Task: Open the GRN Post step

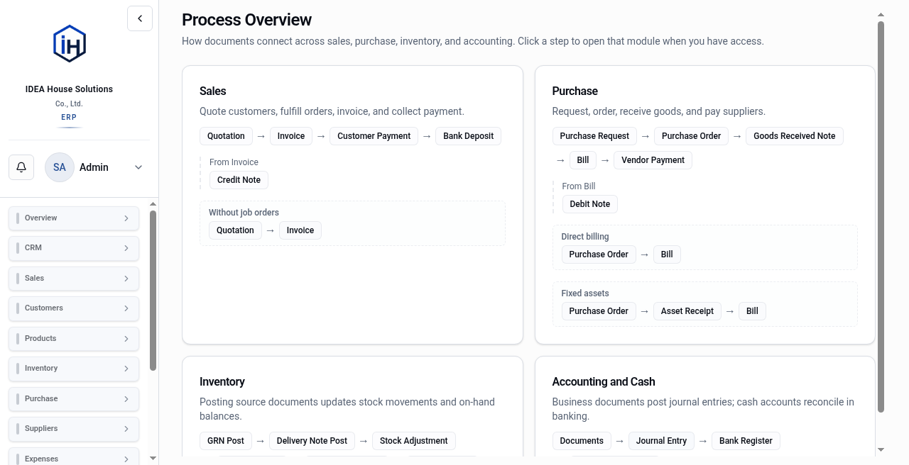Action: click(x=226, y=441)
